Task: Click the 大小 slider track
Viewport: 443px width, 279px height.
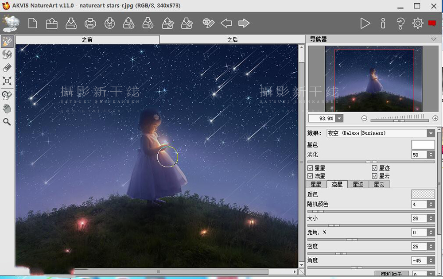Action: pyautogui.click(x=371, y=225)
